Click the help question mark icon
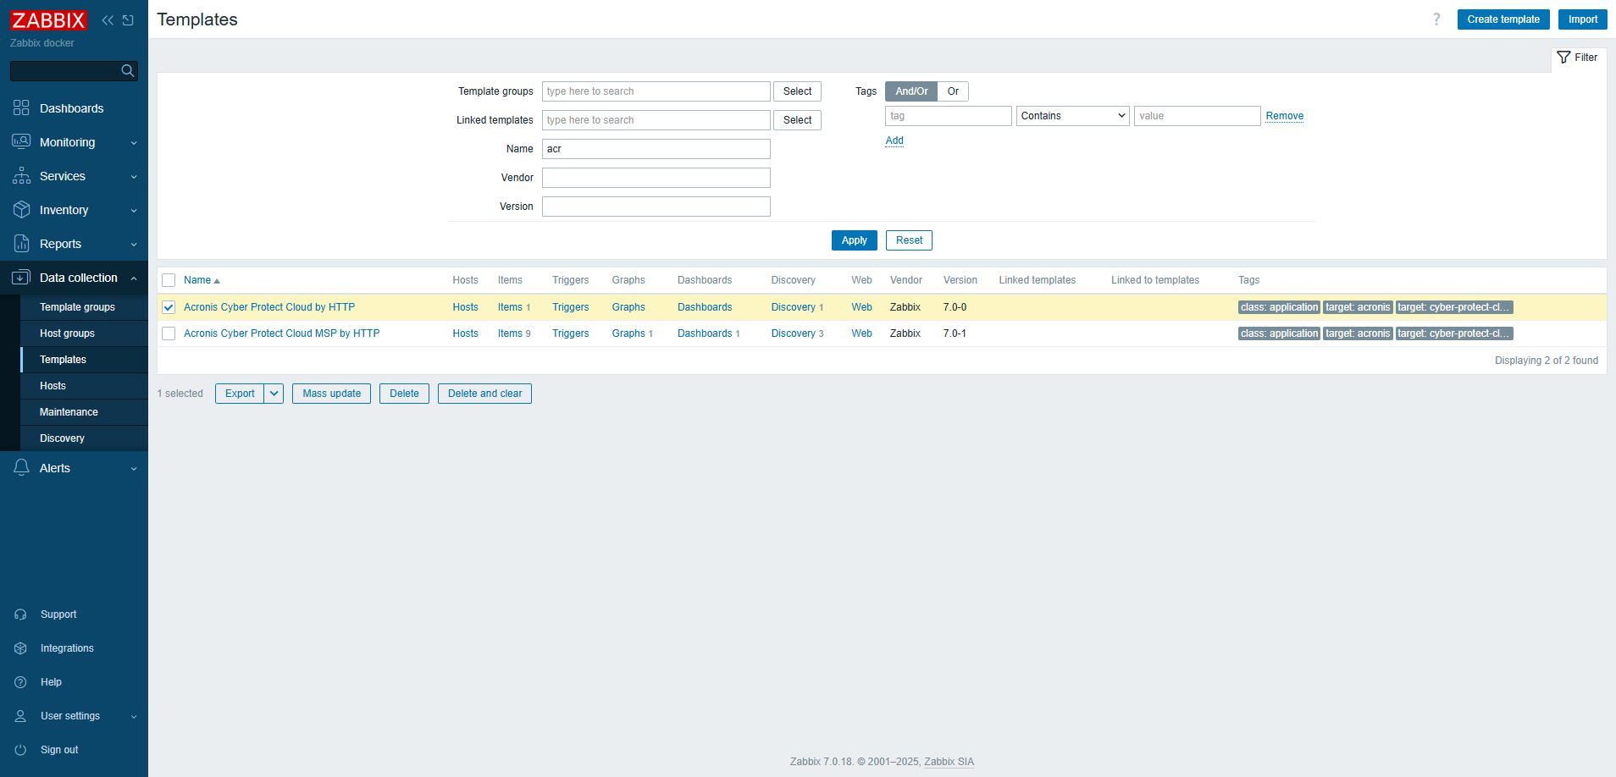This screenshot has height=777, width=1616. pos(1436,19)
